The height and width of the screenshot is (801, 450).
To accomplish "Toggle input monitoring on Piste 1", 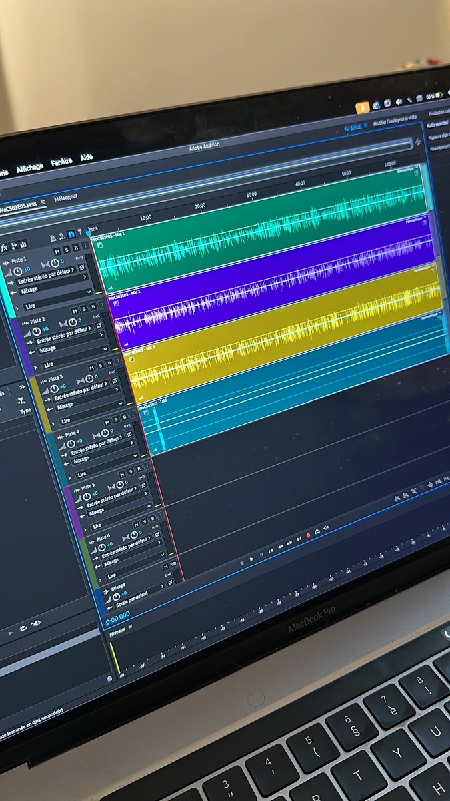I will (79, 258).
